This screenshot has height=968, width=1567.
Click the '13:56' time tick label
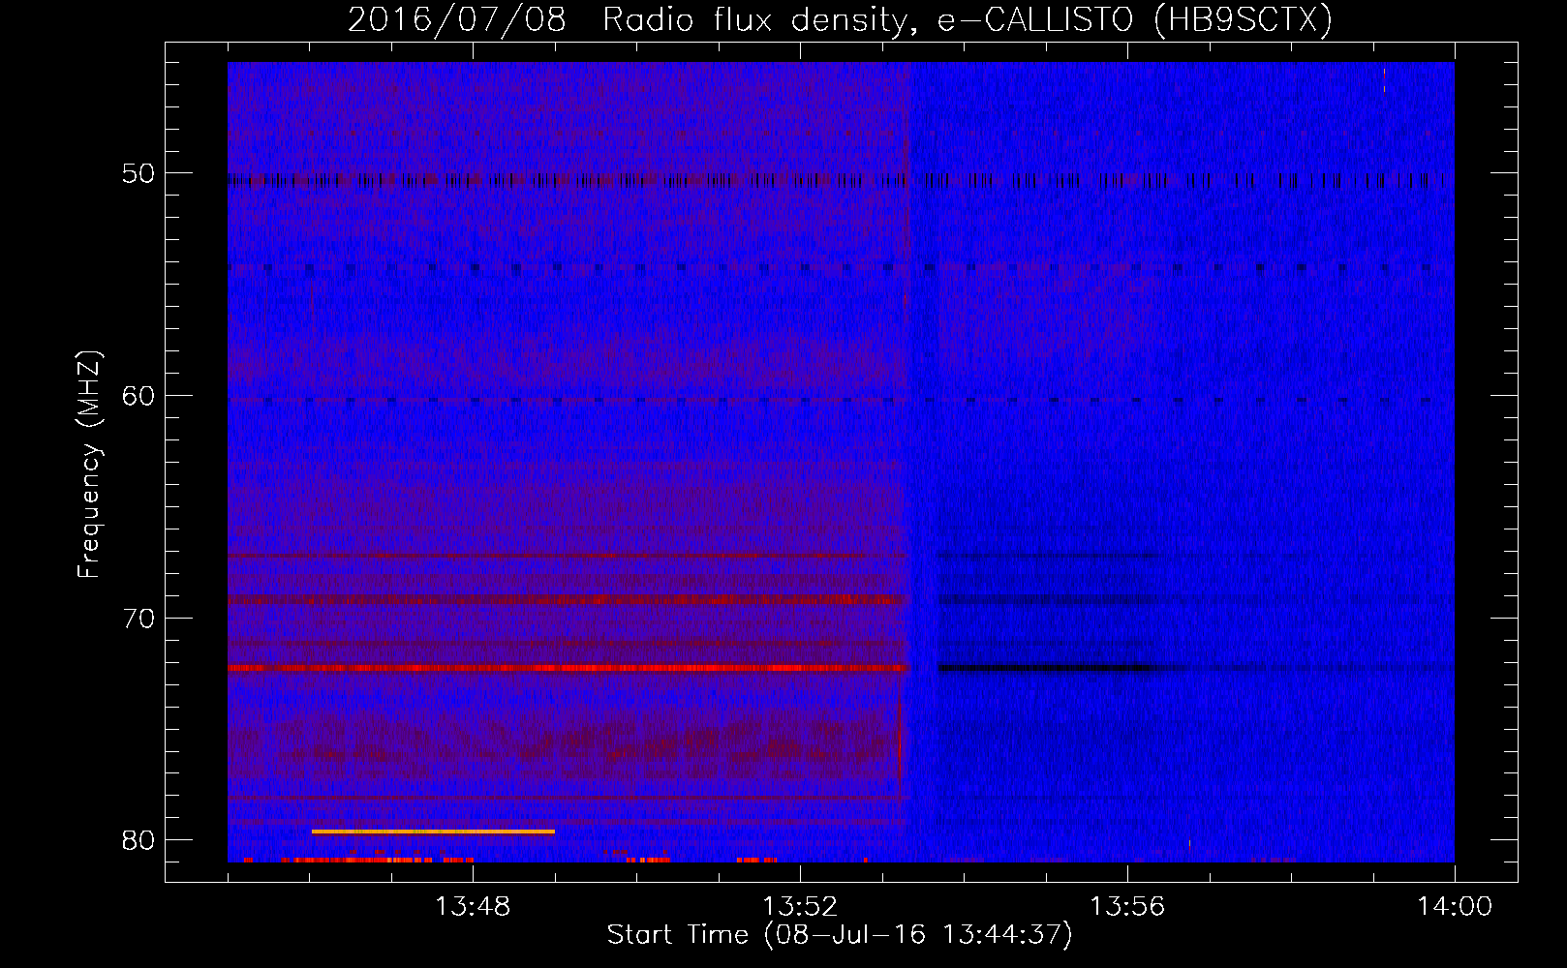coord(1127,906)
